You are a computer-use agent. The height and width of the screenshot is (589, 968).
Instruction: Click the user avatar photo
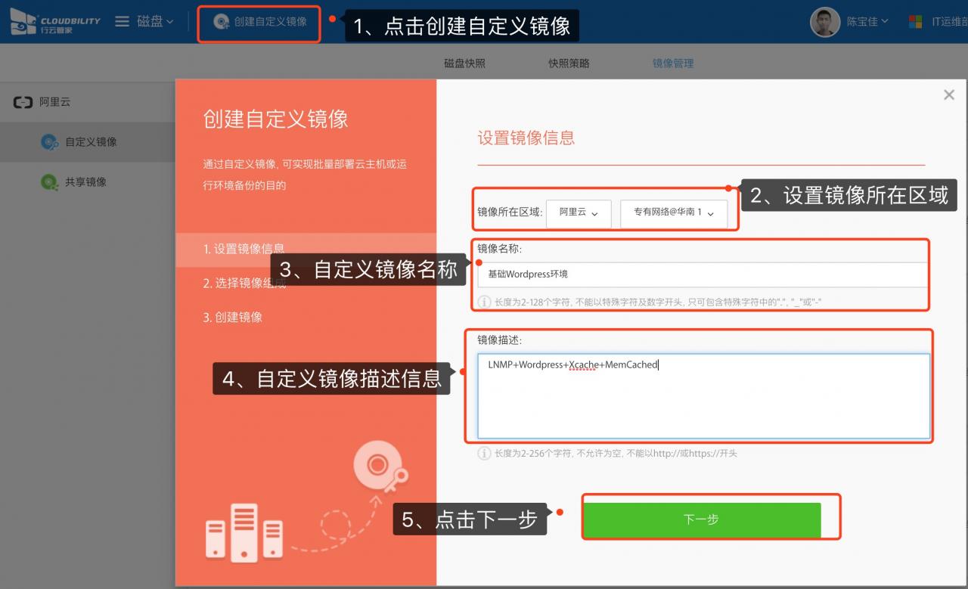pos(824,22)
